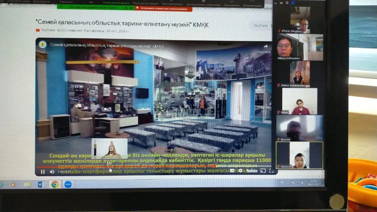Click the Share arrow on the video

click(265, 46)
